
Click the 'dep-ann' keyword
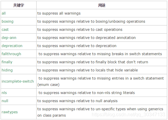click(9, 38)
